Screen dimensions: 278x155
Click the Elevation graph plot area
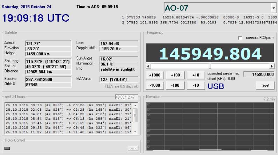210,126
